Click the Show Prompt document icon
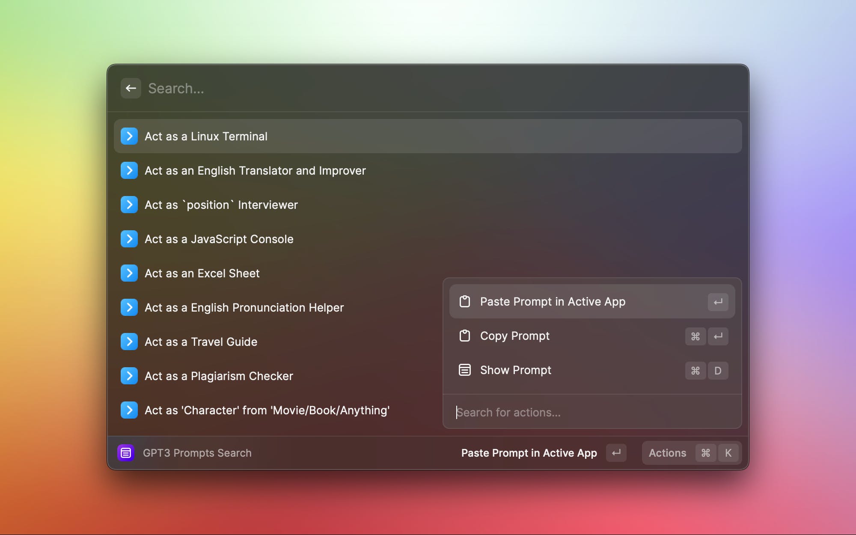This screenshot has height=535, width=856. pos(465,370)
